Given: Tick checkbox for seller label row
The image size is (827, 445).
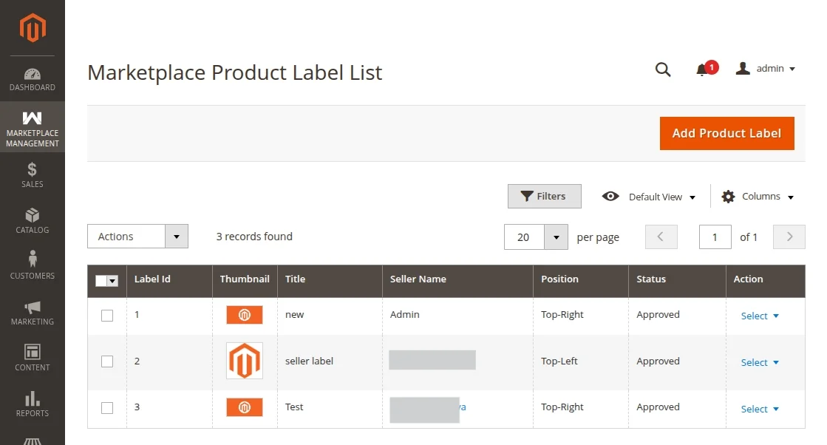Looking at the screenshot, I should pyautogui.click(x=107, y=361).
